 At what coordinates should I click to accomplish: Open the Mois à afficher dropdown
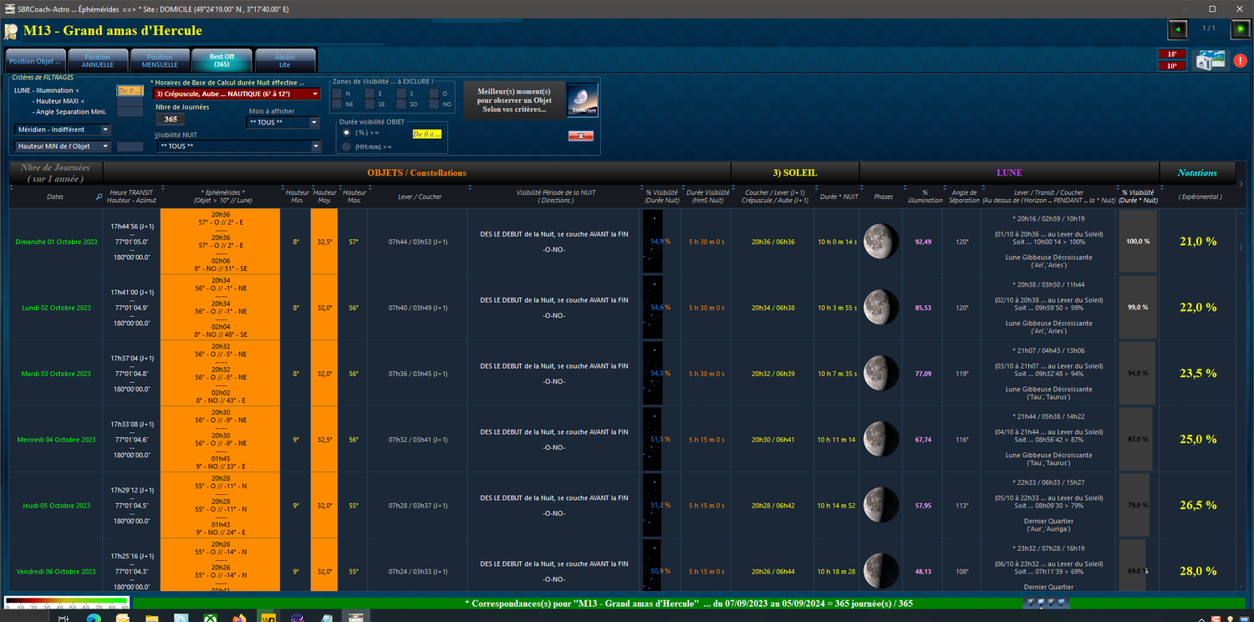pyautogui.click(x=284, y=122)
